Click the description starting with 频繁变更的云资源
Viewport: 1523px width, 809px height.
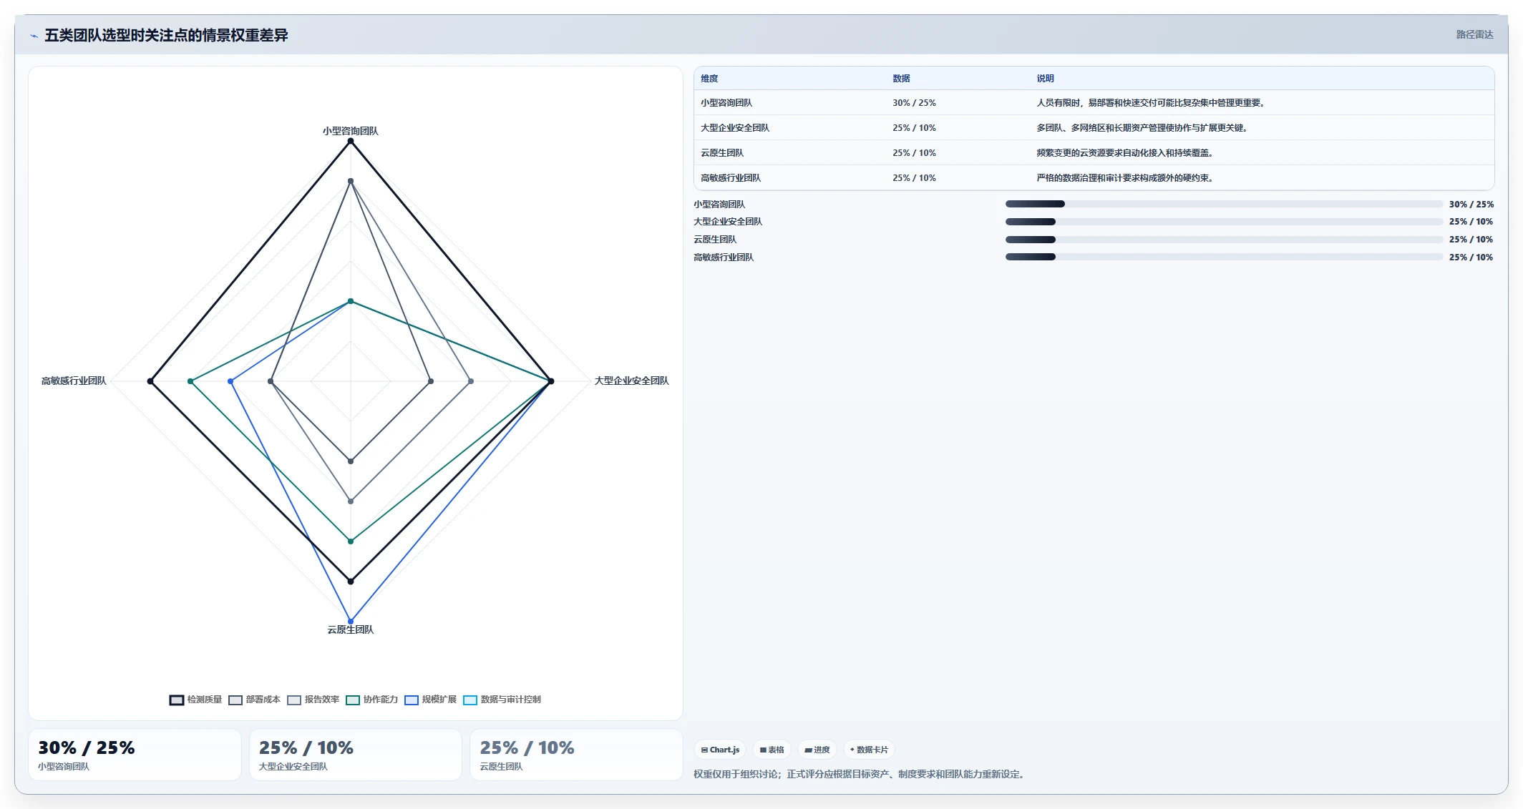point(1125,153)
